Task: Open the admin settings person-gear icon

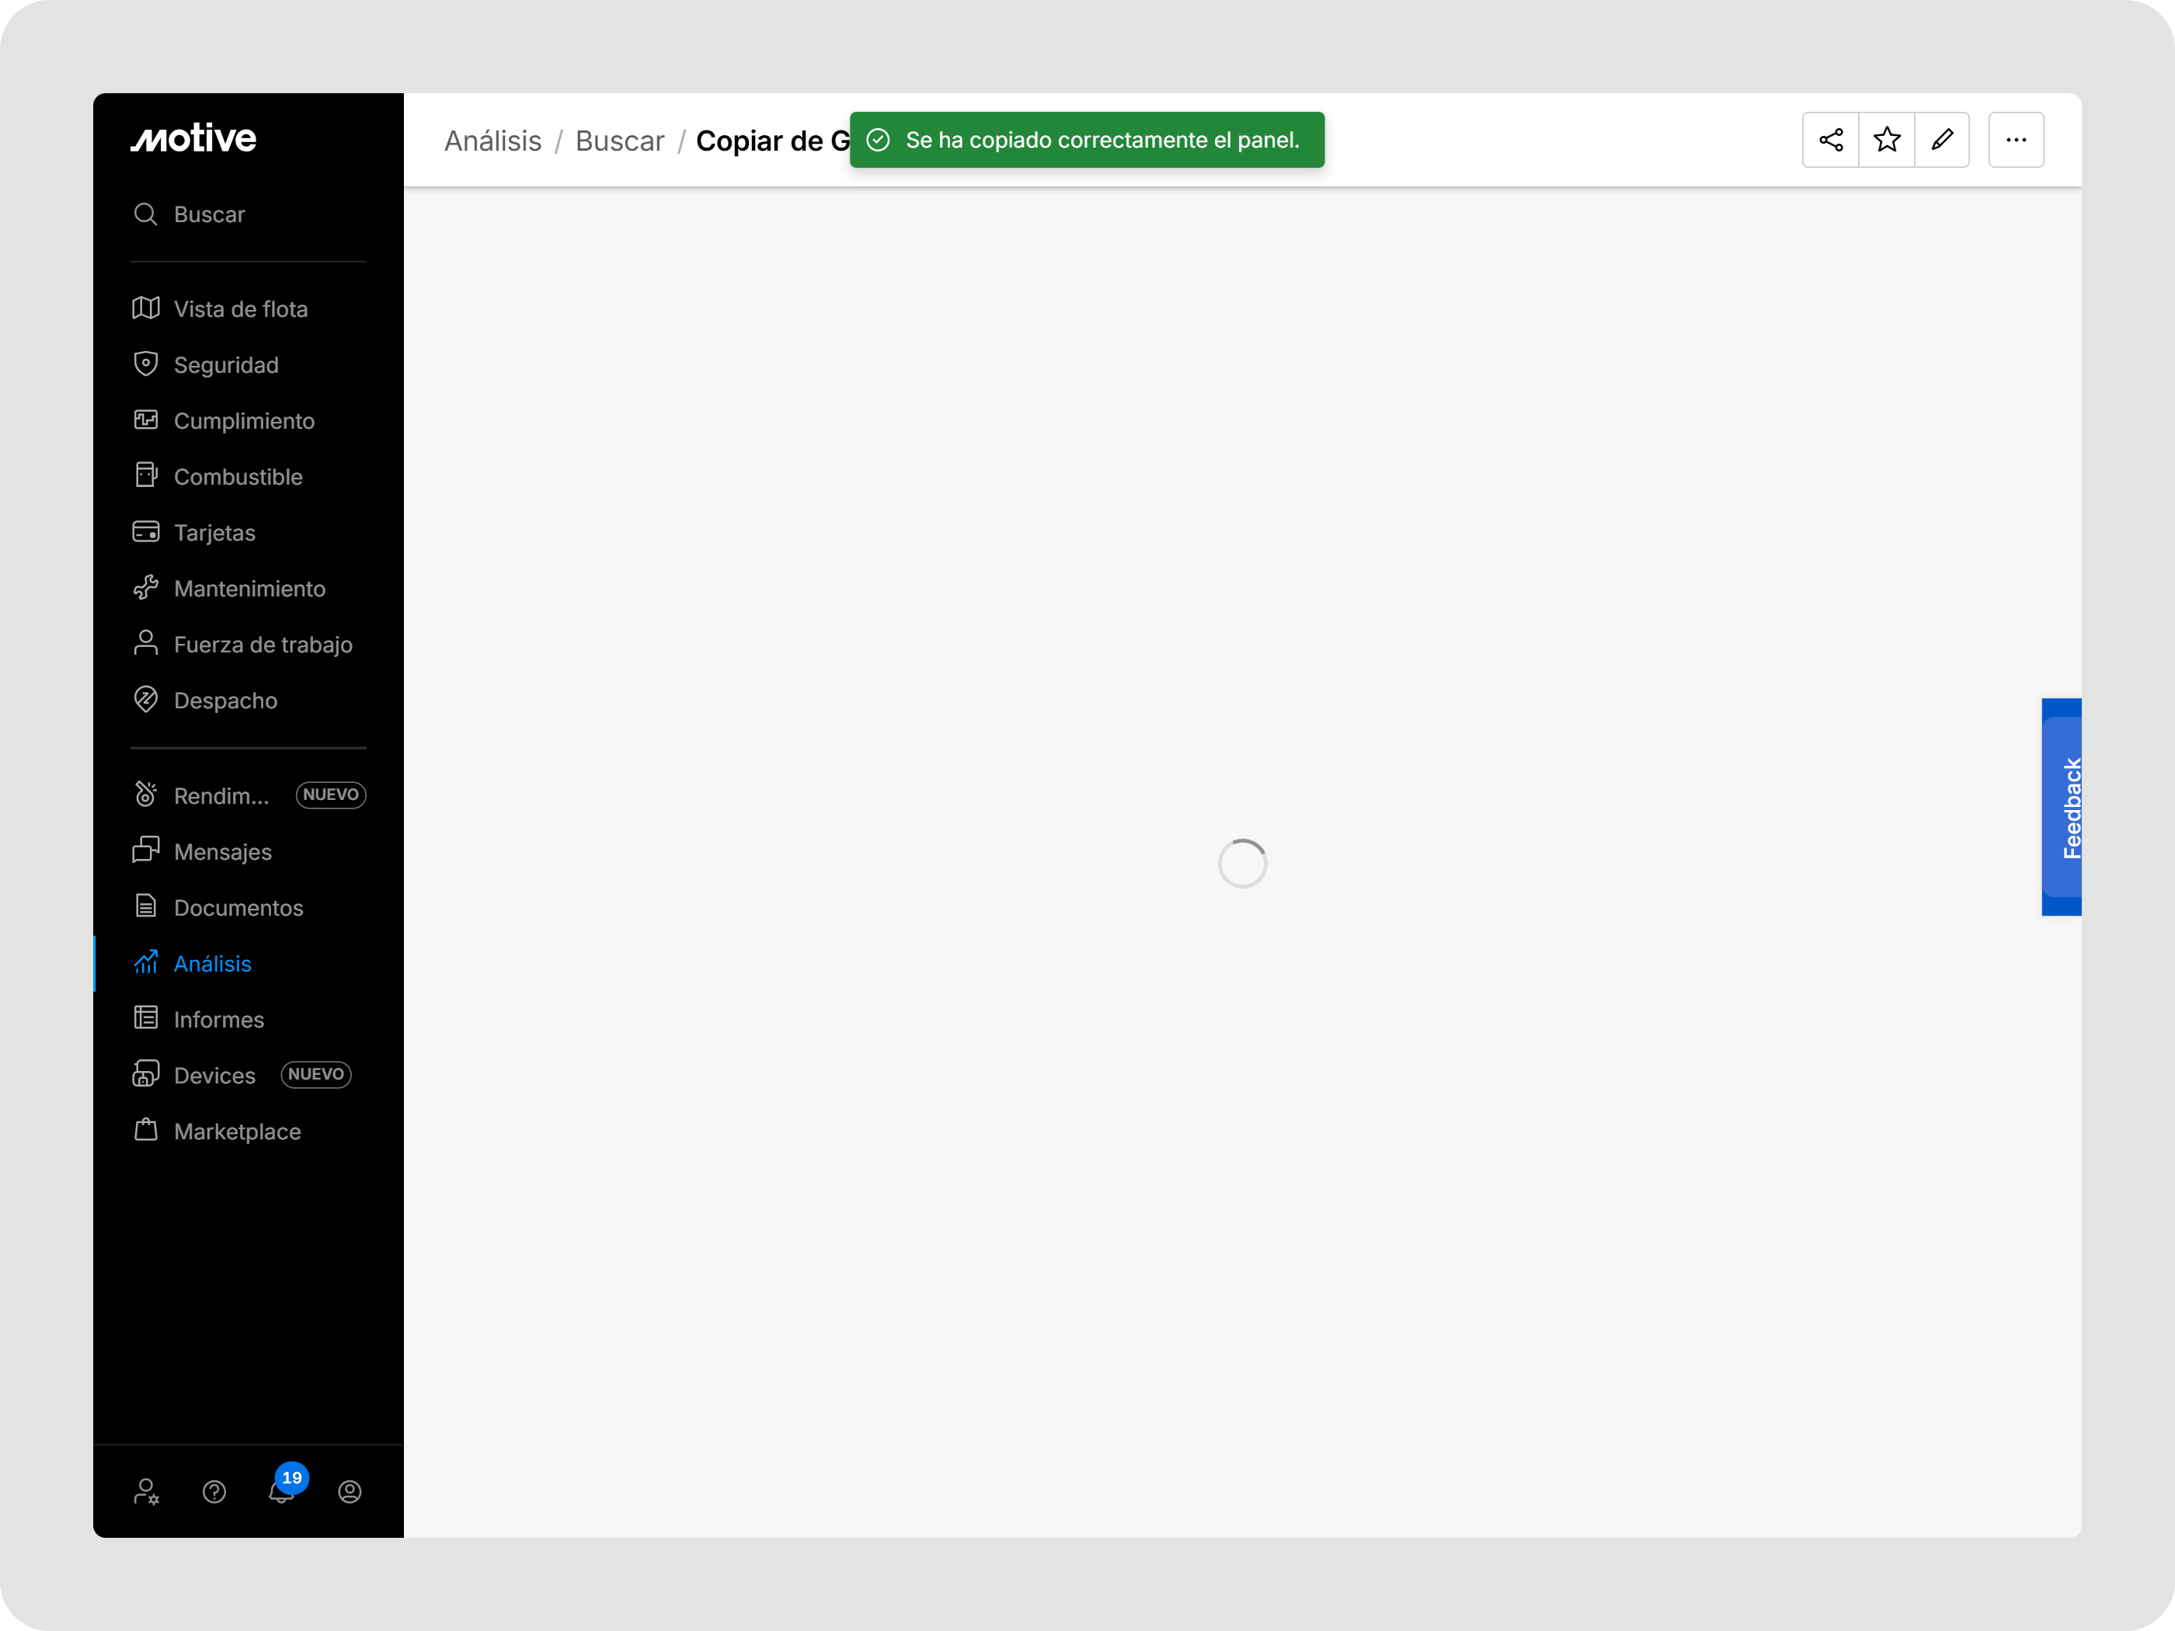Action: [x=147, y=1491]
